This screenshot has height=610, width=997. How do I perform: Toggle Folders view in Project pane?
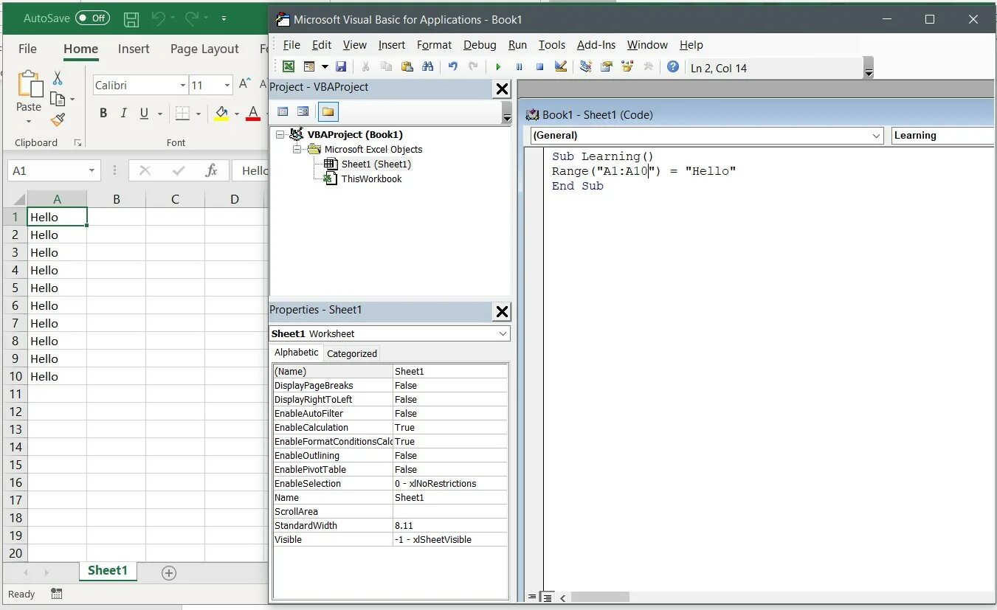328,112
